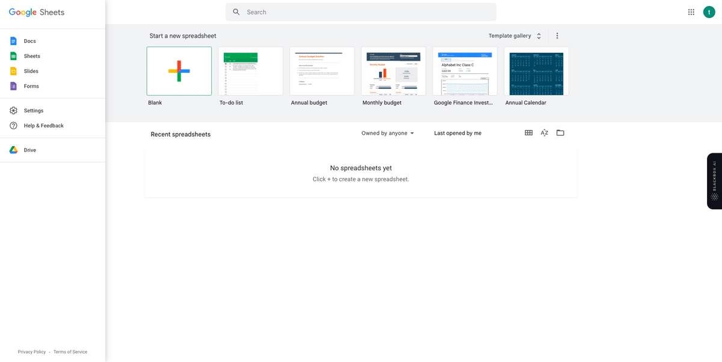Click the 'Google Finance Invest…' label

(463, 103)
